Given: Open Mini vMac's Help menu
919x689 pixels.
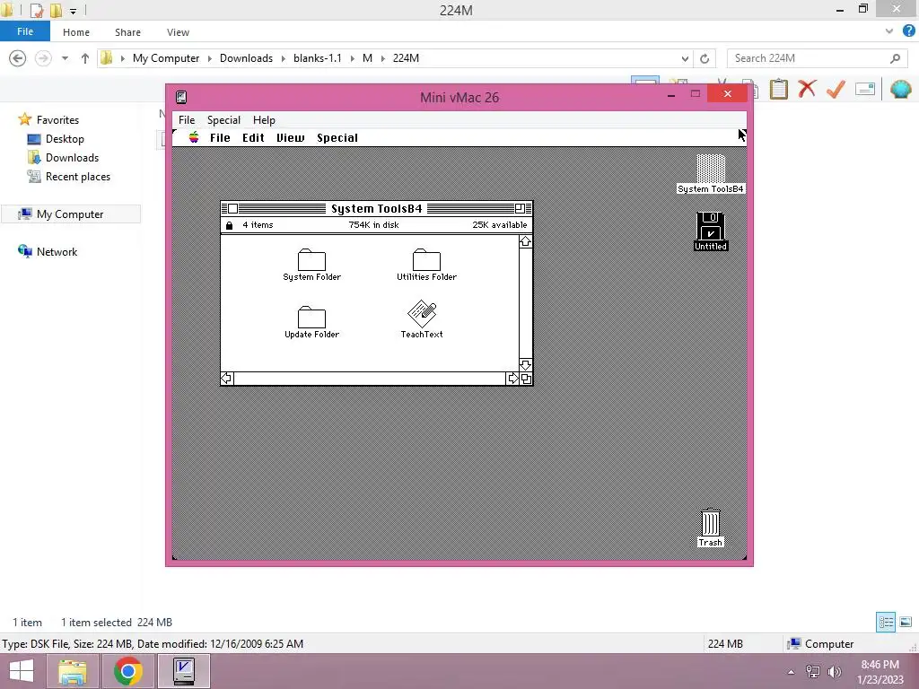Looking at the screenshot, I should [264, 119].
